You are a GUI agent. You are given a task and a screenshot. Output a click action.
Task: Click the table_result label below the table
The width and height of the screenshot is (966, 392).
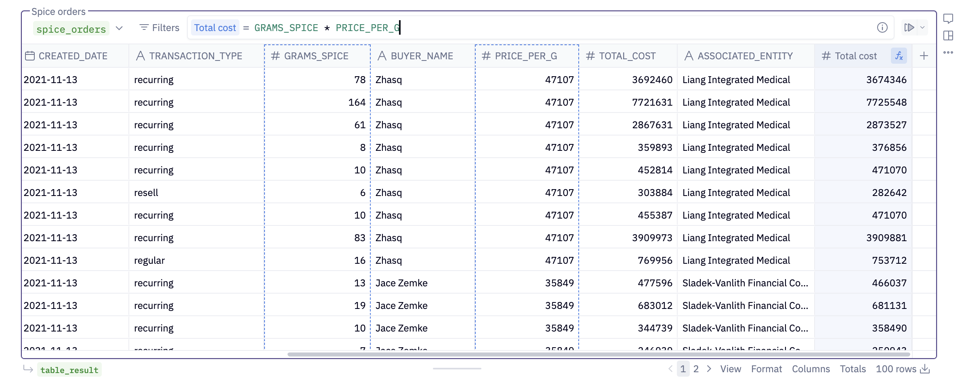point(69,370)
